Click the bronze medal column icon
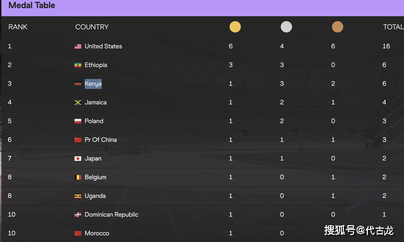Image resolution: width=404 pixels, height=242 pixels. coord(337,26)
